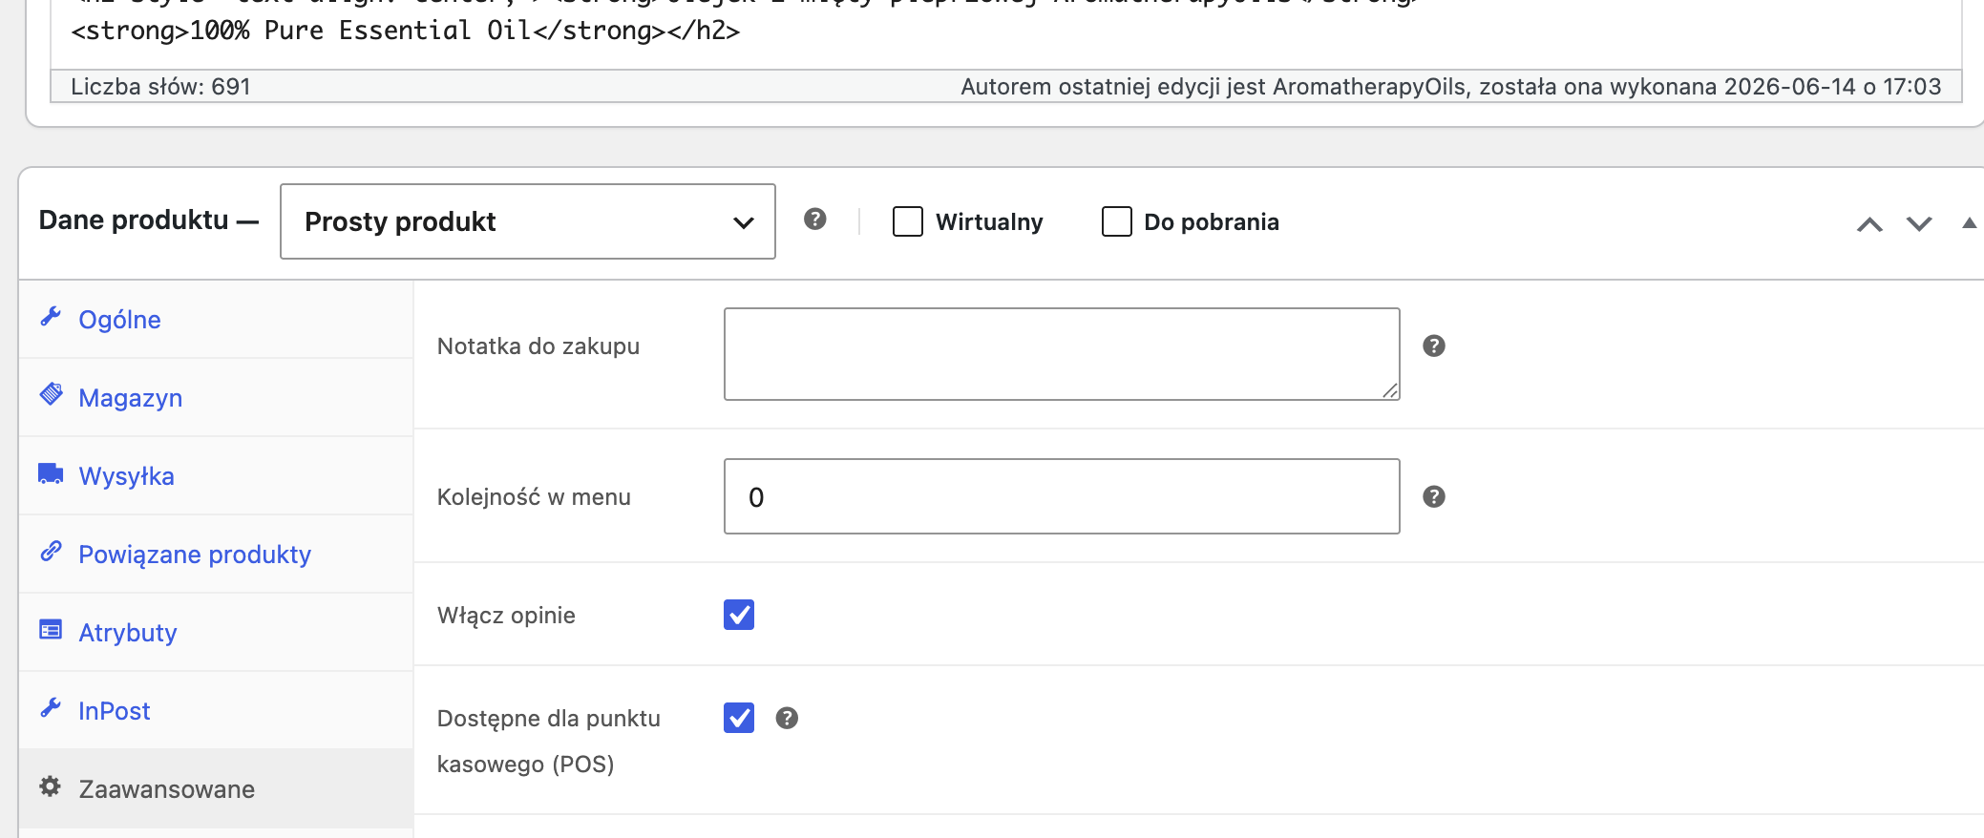This screenshot has width=1984, height=838.
Task: Enable the Wirtualny checkbox
Action: [x=907, y=221]
